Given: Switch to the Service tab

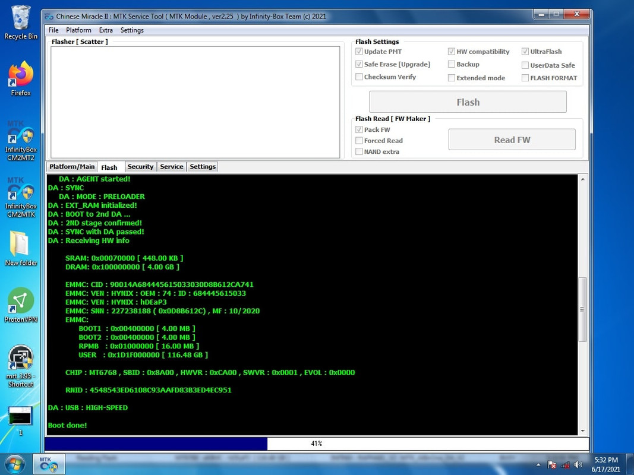Looking at the screenshot, I should [x=172, y=166].
